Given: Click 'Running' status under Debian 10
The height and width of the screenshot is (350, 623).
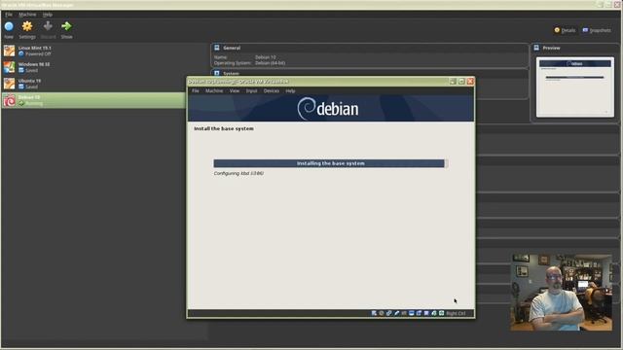Looking at the screenshot, I should pos(34,104).
